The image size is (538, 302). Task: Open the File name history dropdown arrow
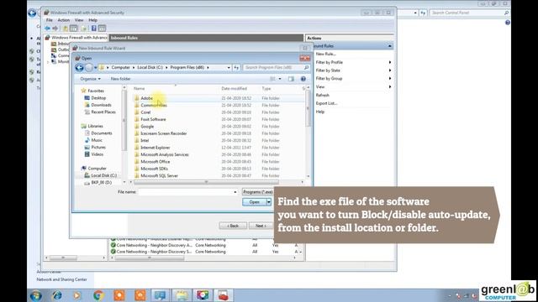pyautogui.click(x=235, y=192)
